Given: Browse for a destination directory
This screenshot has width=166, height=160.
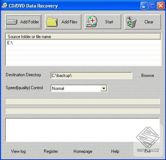Looking at the screenshot, I should click(x=148, y=76).
